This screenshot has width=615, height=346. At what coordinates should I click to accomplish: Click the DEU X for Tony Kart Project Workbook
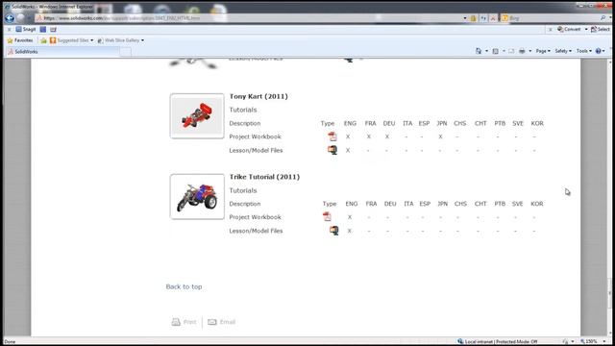pos(387,136)
